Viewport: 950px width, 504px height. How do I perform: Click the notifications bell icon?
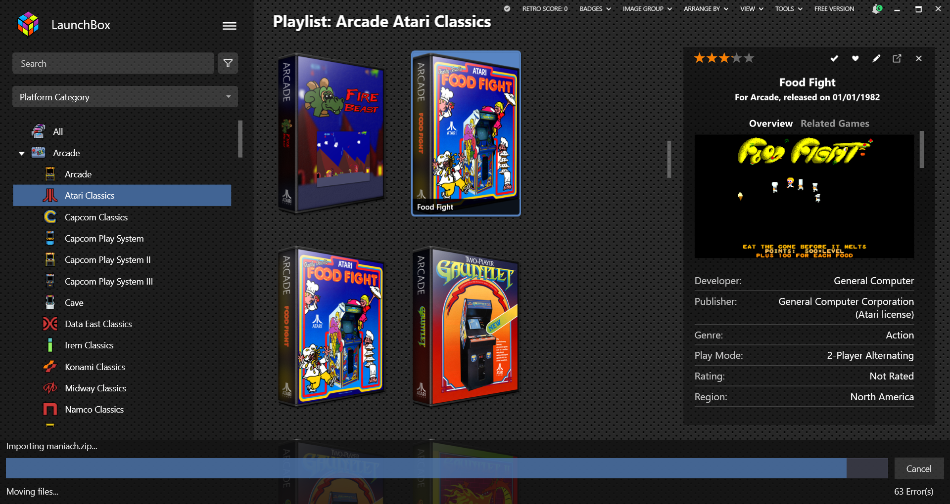click(877, 8)
